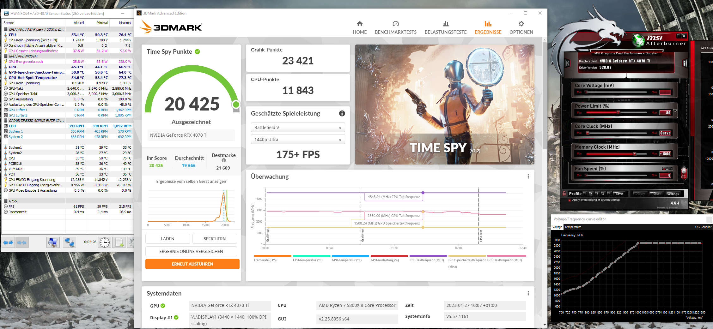Reset HWiNFO timer via clock icon
713x329 pixels.
pos(105,242)
